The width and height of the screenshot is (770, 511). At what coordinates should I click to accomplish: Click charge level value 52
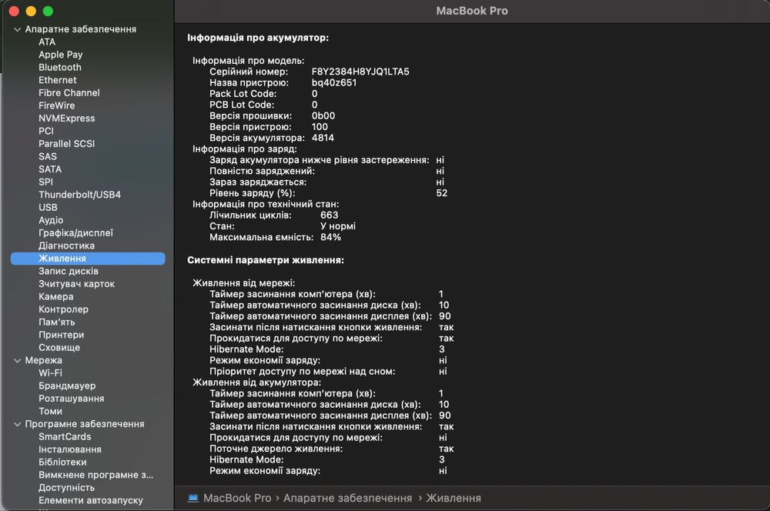tap(441, 194)
